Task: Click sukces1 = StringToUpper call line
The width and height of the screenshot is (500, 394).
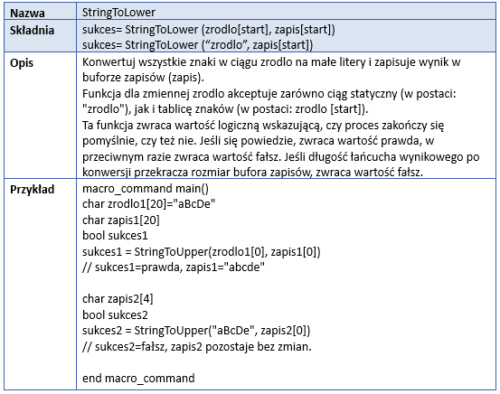Action: point(202,251)
